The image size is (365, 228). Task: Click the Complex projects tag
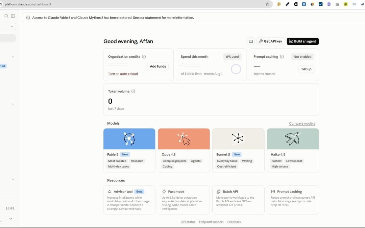[x=175, y=161]
